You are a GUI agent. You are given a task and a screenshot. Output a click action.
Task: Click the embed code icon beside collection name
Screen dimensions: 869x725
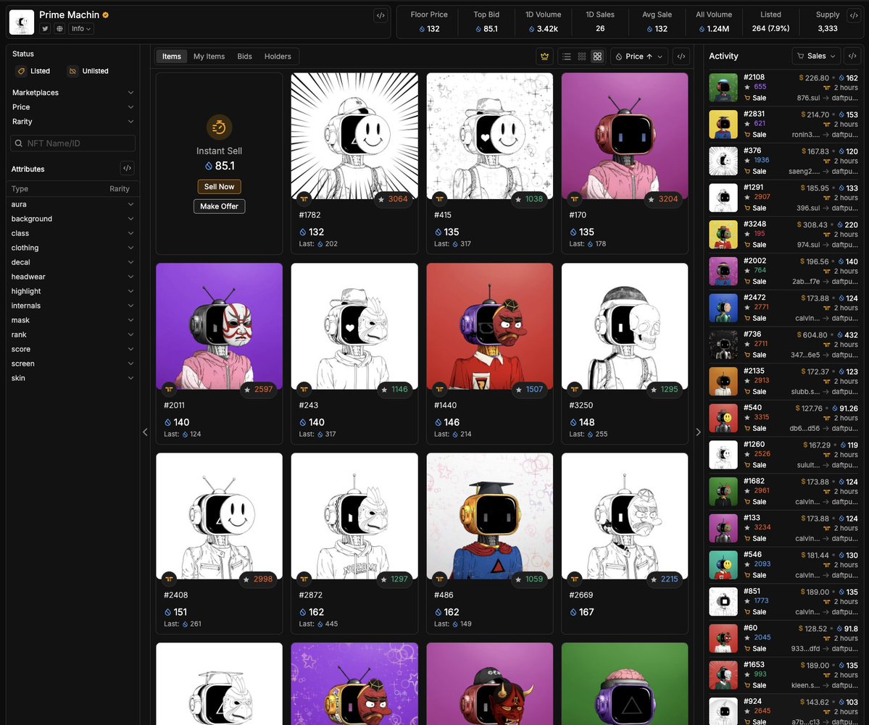tap(381, 15)
